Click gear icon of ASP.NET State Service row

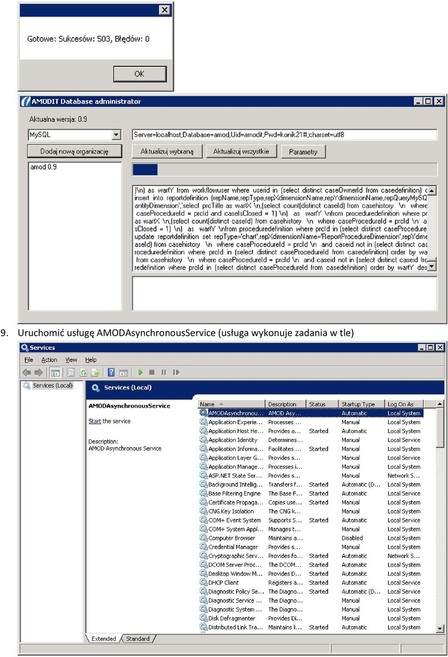pos(203,475)
